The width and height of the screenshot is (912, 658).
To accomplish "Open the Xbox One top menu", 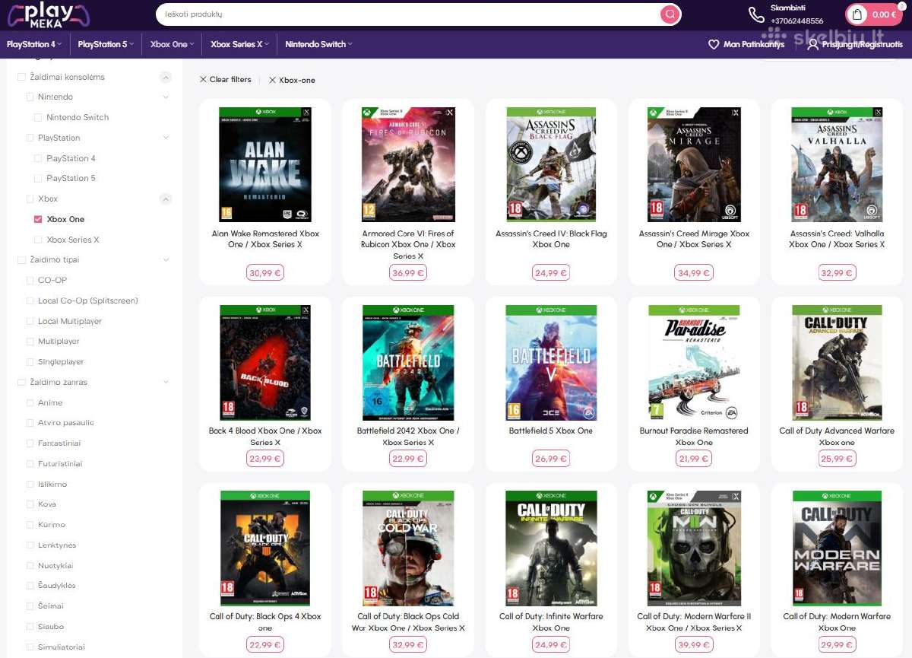I will 172,44.
